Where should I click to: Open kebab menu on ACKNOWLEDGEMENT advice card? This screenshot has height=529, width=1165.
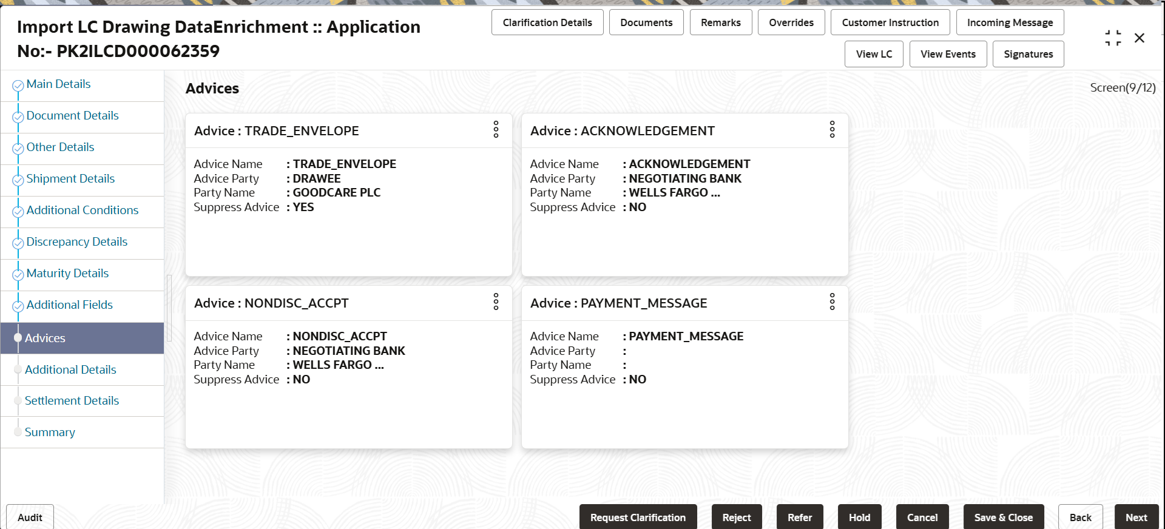click(832, 129)
